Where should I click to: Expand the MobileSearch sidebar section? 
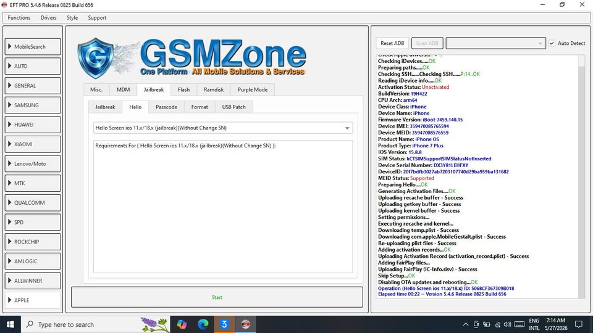(x=33, y=47)
